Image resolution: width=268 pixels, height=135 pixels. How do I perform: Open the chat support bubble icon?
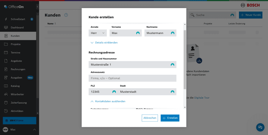pyautogui.click(x=260, y=127)
